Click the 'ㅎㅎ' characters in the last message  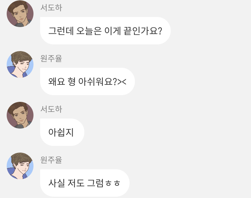113,183
